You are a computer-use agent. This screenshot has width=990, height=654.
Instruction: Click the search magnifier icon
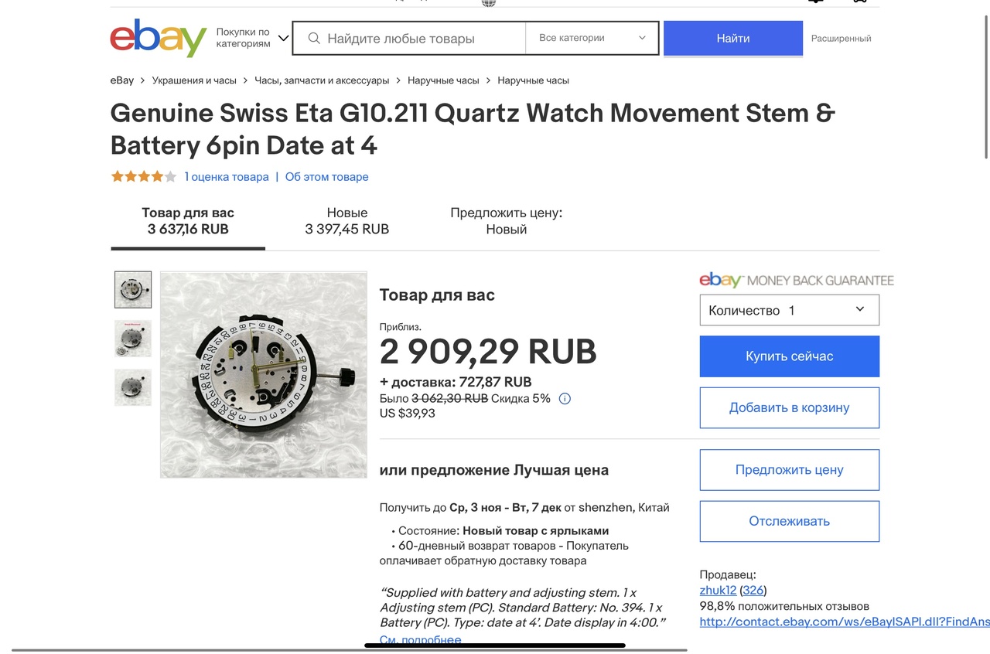(x=314, y=39)
